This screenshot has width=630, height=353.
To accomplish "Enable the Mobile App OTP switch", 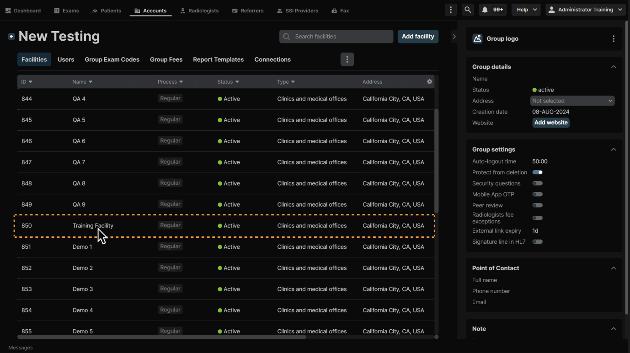I will pyautogui.click(x=538, y=194).
